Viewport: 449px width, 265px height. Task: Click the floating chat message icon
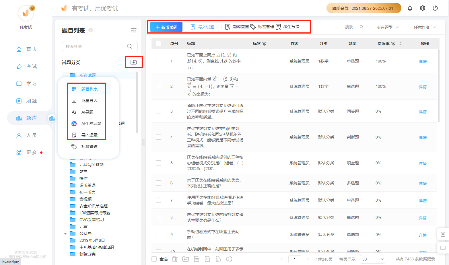(x=443, y=248)
